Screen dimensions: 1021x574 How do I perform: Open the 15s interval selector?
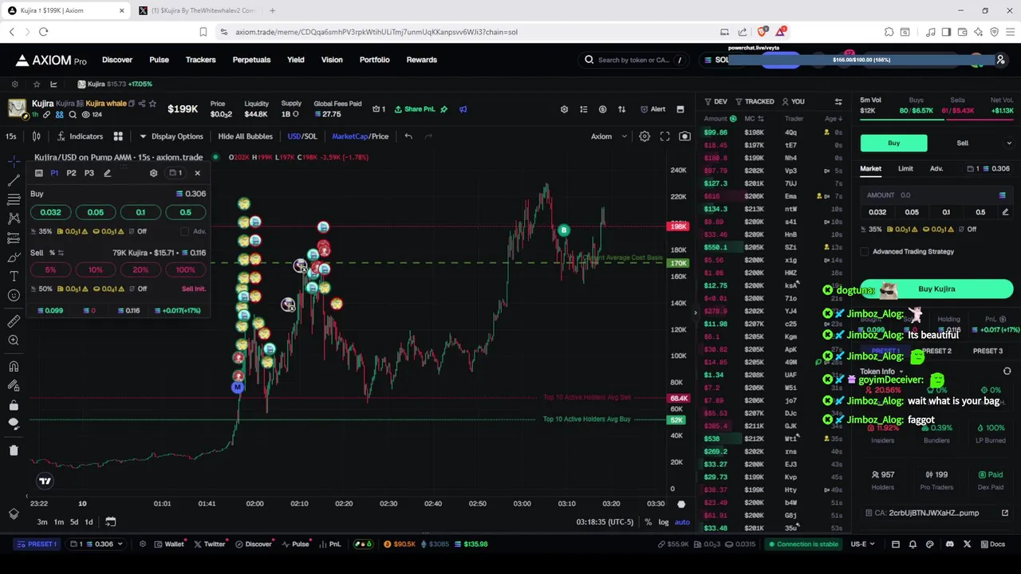11,136
